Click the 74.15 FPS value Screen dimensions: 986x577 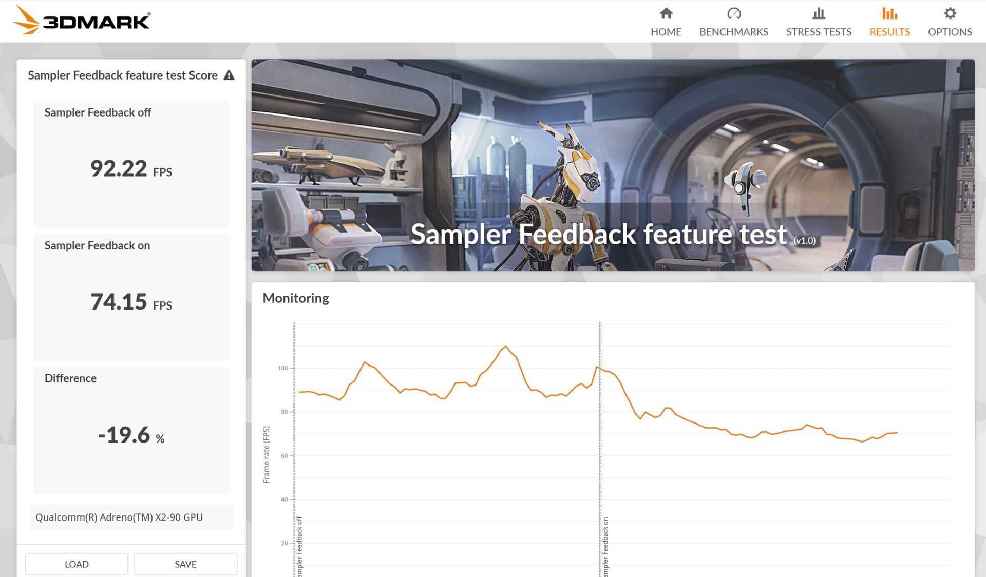(x=131, y=302)
